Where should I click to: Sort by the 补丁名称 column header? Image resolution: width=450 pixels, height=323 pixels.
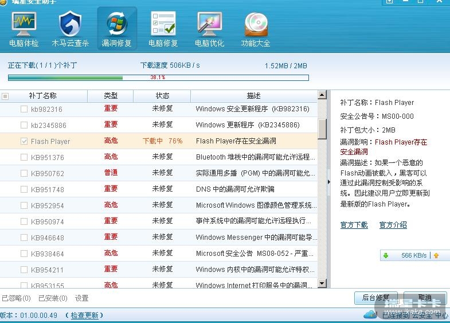coord(43,96)
